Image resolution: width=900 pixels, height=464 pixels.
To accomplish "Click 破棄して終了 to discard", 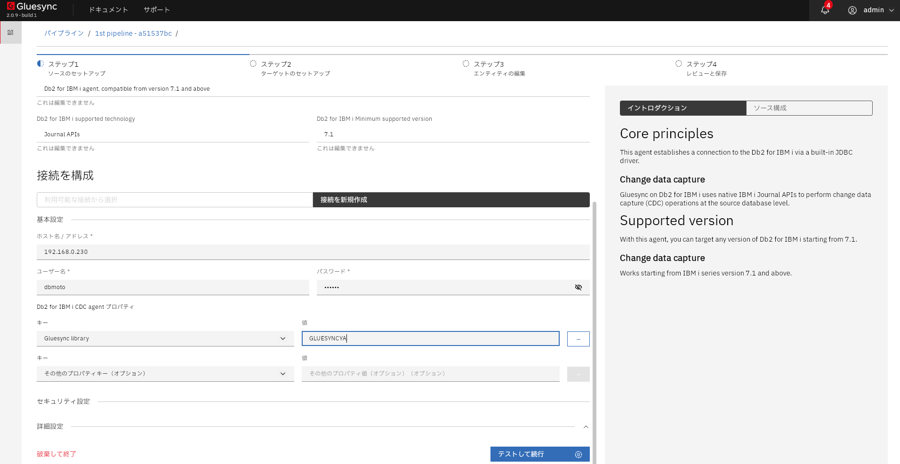I will pos(56,454).
